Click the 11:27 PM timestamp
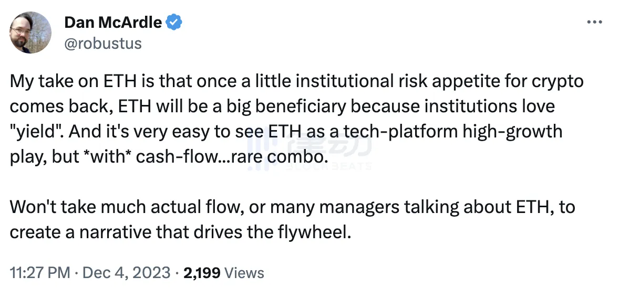The width and height of the screenshot is (619, 298). pos(40,273)
